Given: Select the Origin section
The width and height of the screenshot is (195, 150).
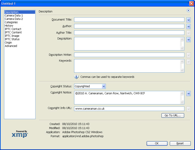Looking at the screenshot, I should coord(8,43).
